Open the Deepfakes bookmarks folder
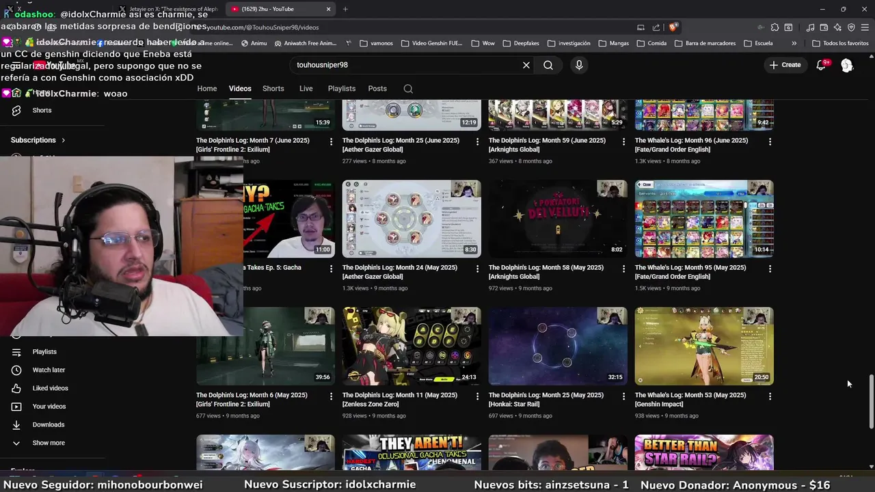The width and height of the screenshot is (875, 492). (521, 43)
